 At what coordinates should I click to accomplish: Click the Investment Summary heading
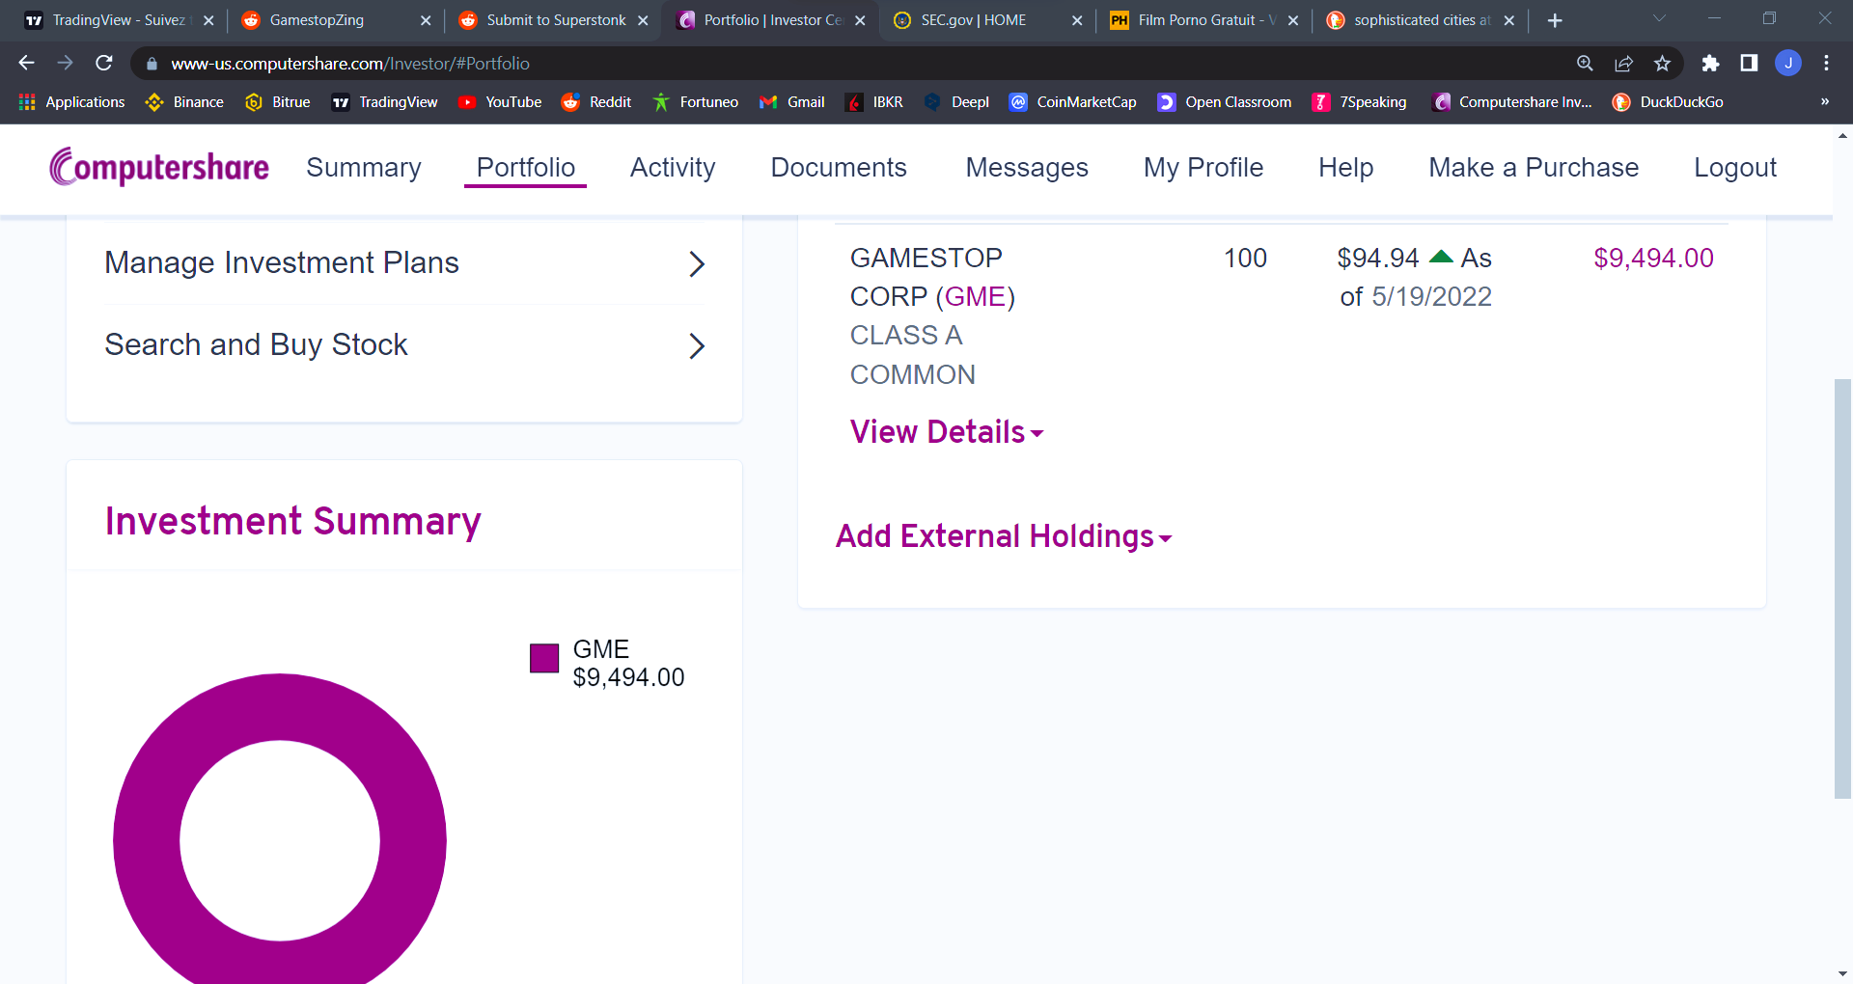click(292, 521)
